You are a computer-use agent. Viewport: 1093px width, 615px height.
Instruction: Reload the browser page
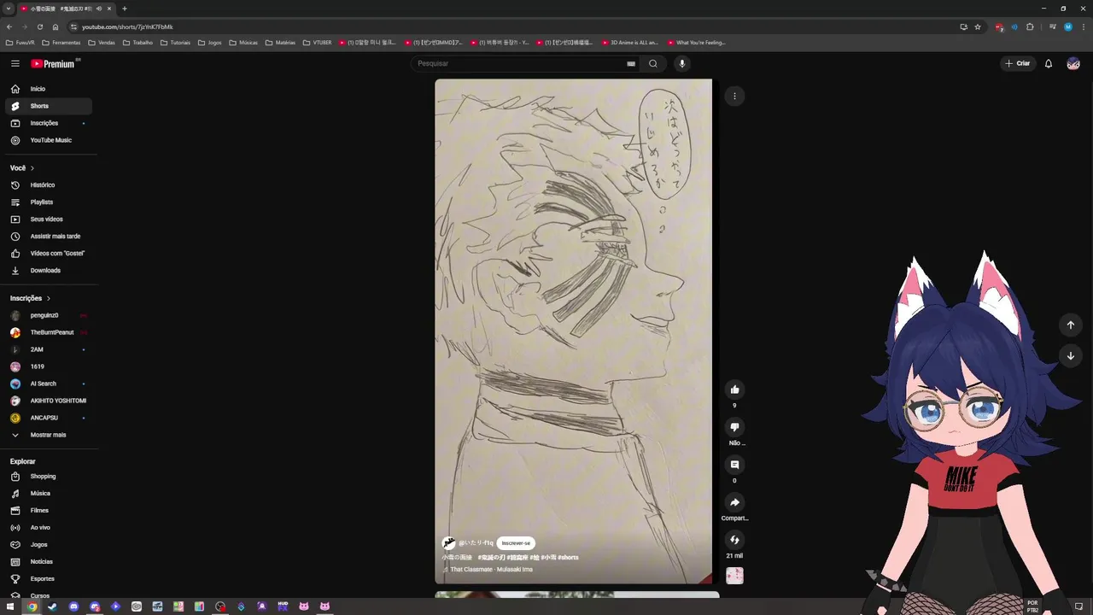click(39, 26)
